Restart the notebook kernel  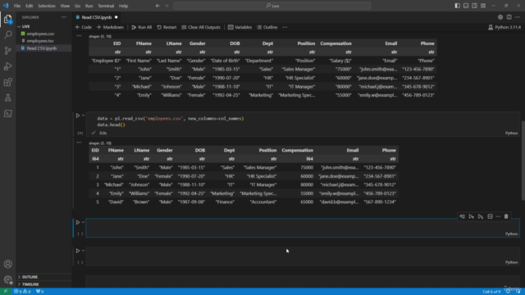coord(167,27)
